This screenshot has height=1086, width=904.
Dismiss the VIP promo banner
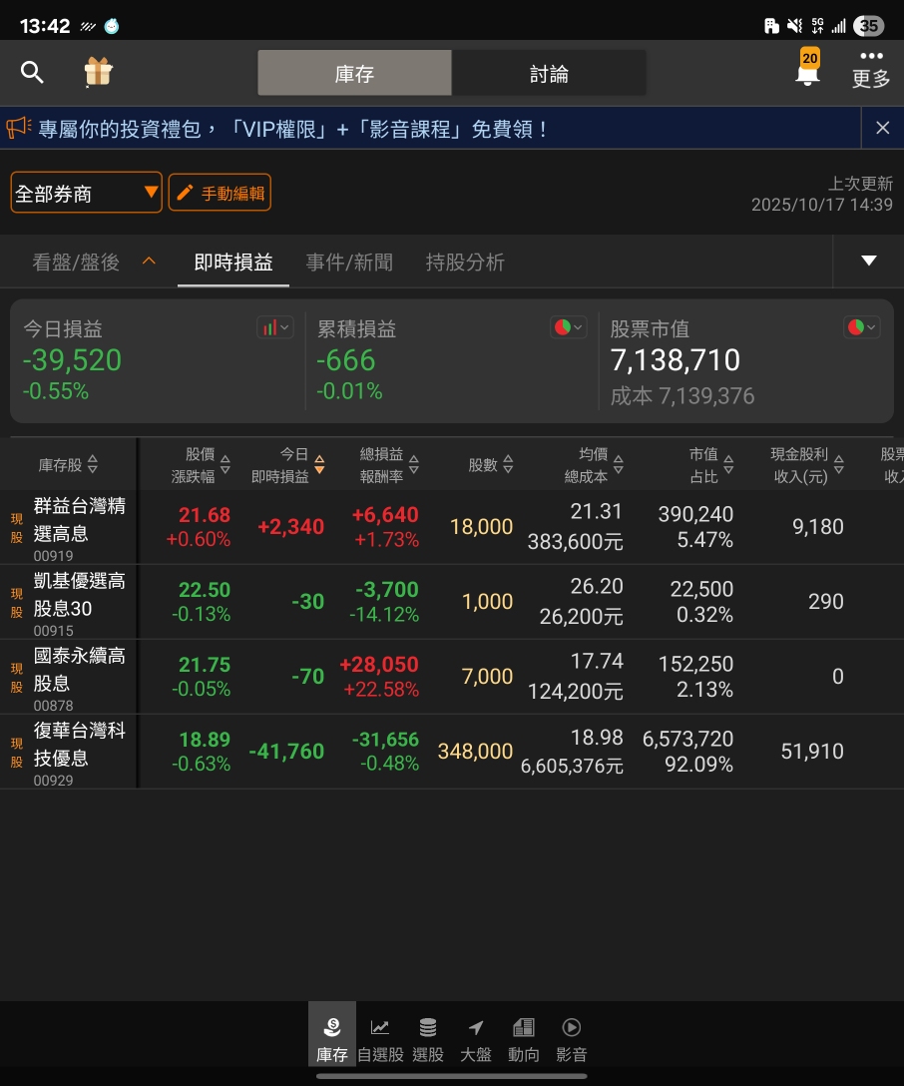882,128
